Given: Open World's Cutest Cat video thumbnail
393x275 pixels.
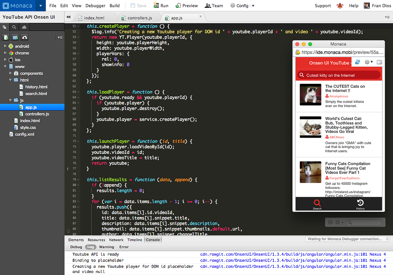Looking at the screenshot, I should point(310,127).
